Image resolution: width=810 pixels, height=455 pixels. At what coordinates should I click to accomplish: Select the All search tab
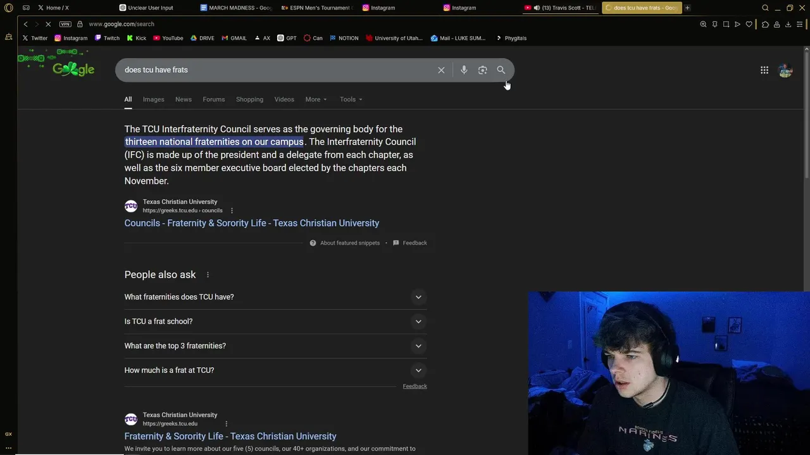pyautogui.click(x=128, y=99)
